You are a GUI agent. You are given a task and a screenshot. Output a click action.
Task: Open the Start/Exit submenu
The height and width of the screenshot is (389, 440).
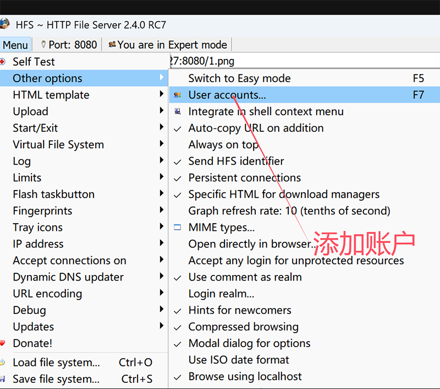(x=84, y=128)
